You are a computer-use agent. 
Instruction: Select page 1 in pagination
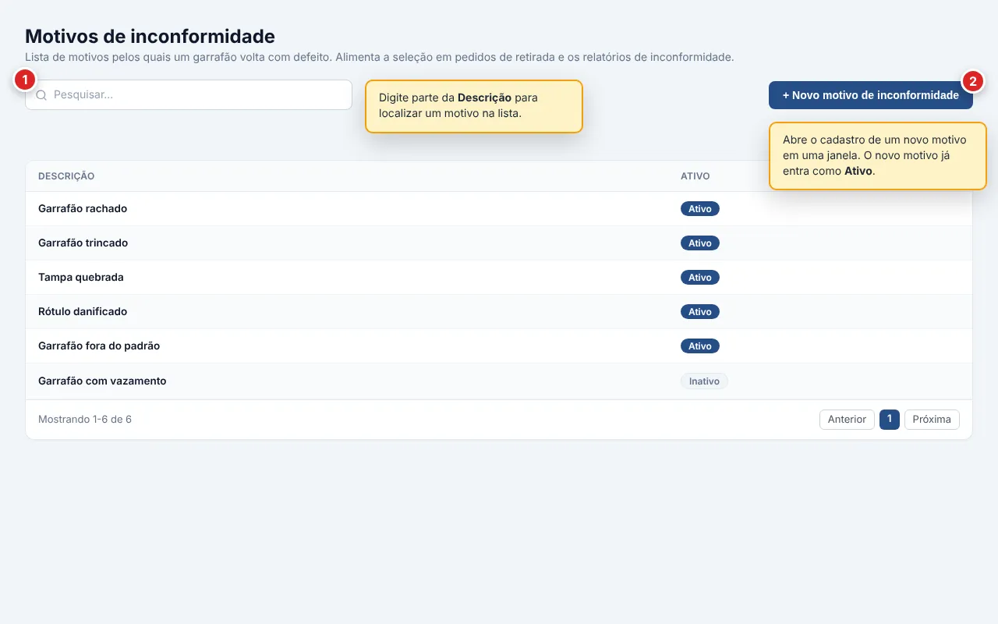890,420
